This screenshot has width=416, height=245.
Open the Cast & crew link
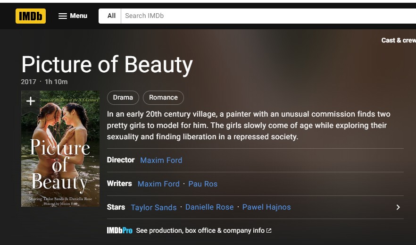[398, 40]
